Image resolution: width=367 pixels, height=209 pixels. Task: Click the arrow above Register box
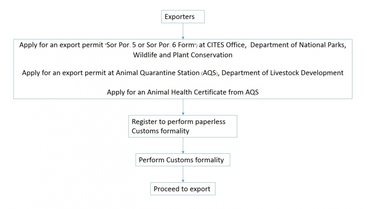click(x=183, y=107)
